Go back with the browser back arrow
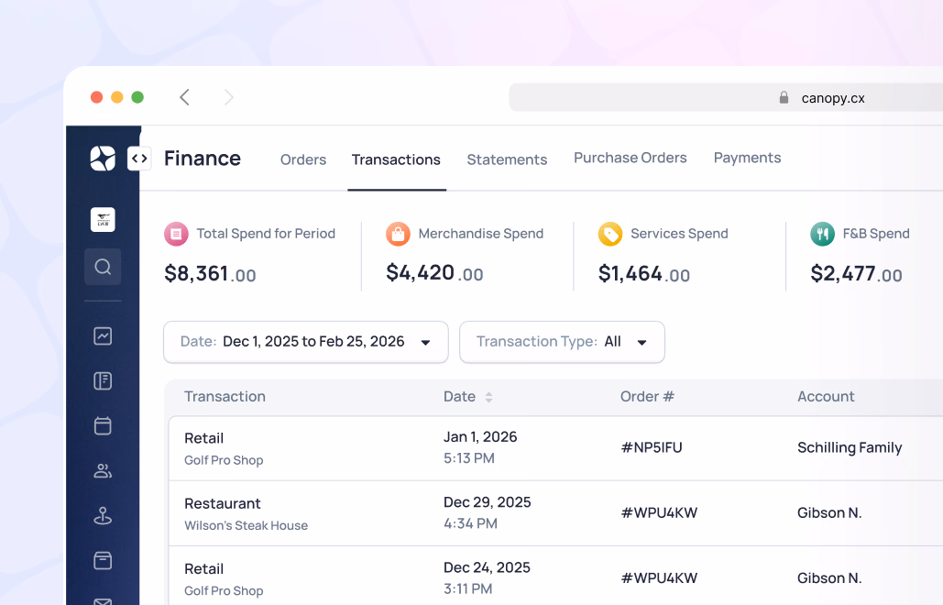Image resolution: width=943 pixels, height=605 pixels. pyautogui.click(x=184, y=97)
